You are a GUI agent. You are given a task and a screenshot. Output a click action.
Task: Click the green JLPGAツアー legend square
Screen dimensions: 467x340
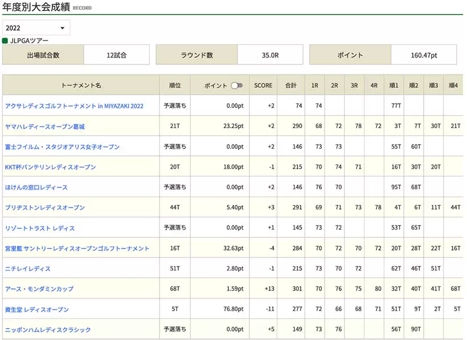pyautogui.click(x=5, y=41)
